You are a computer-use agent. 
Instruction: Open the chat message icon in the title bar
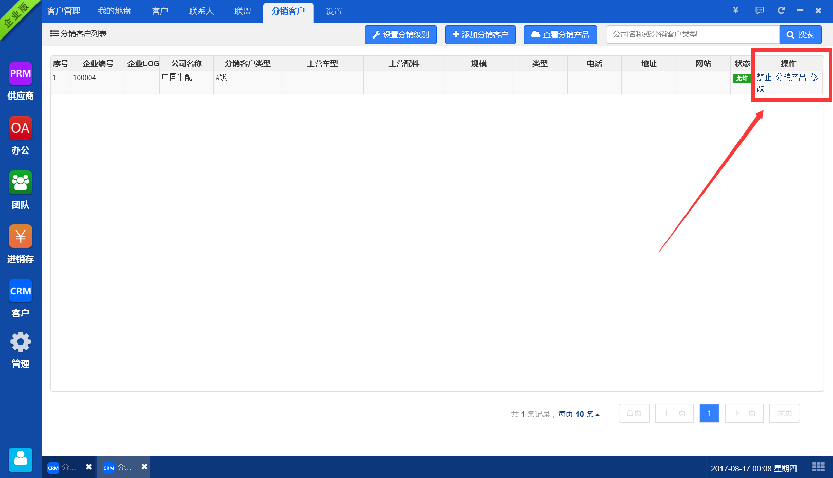tap(760, 10)
